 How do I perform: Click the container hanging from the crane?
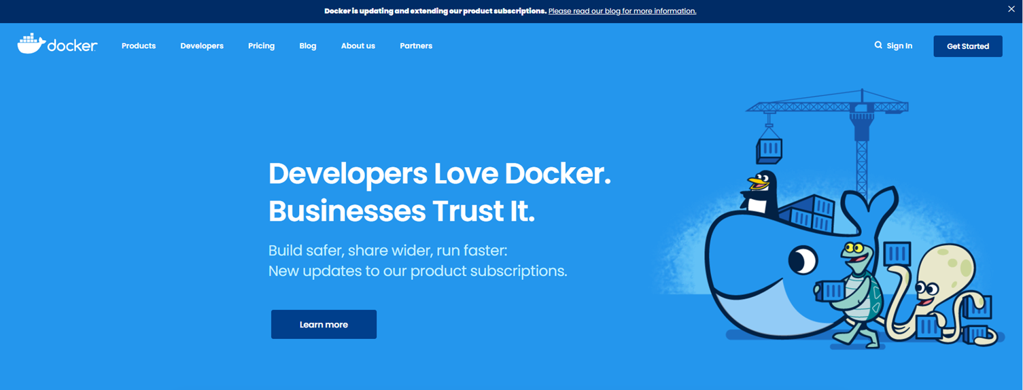pyautogui.click(x=769, y=148)
